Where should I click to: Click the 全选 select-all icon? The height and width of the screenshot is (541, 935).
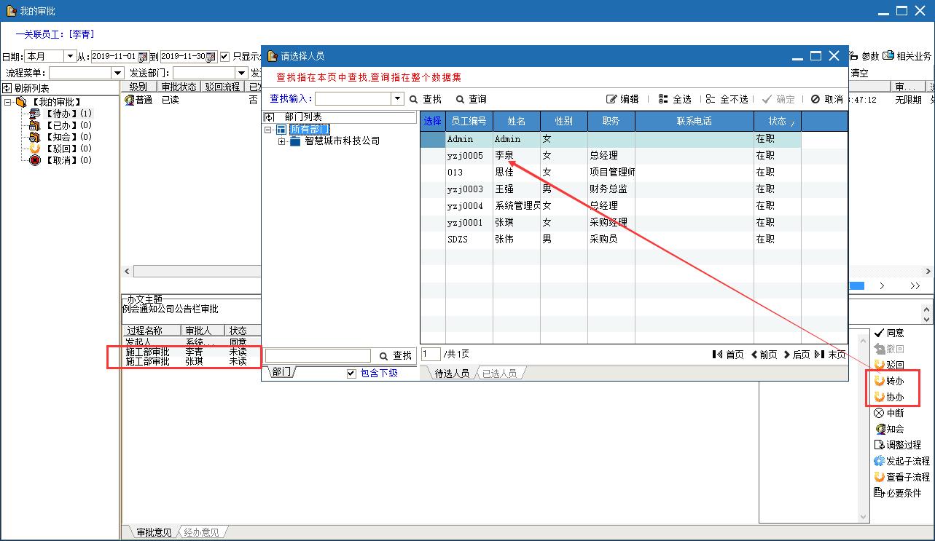(663, 99)
